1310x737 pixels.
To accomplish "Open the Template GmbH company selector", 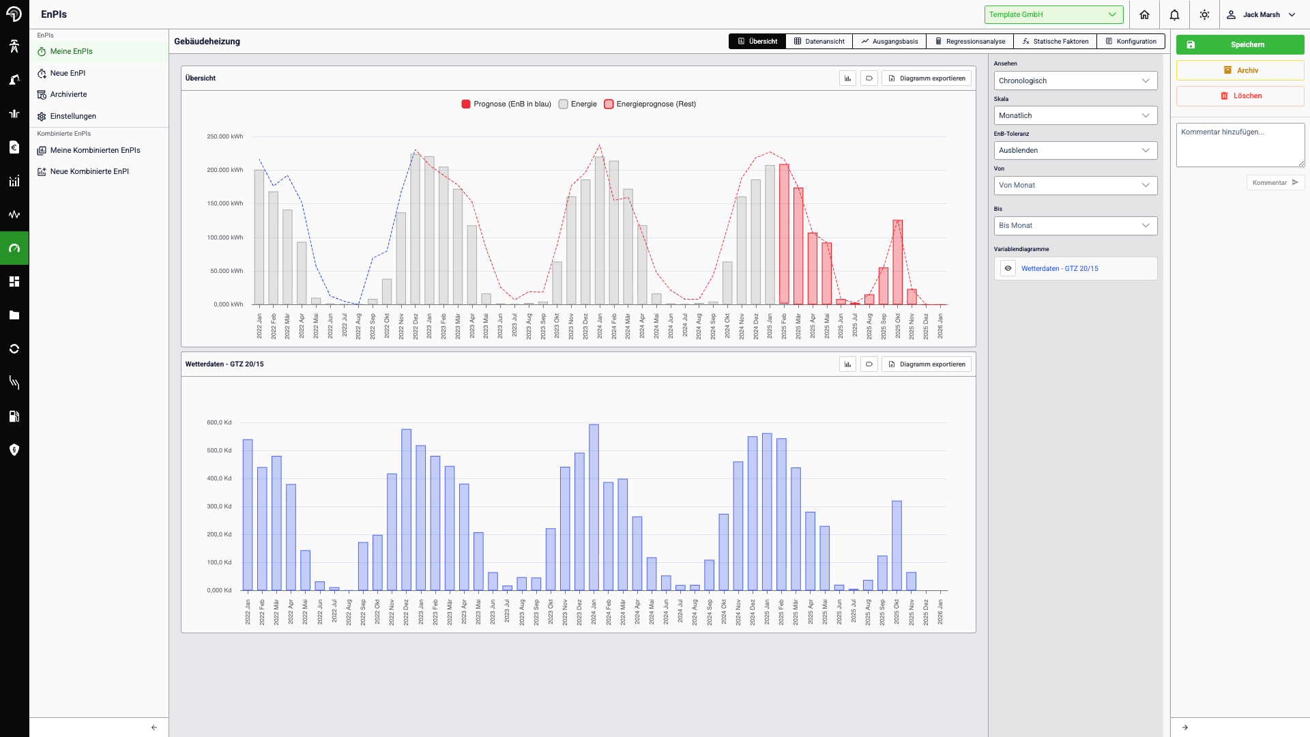I will coord(1053,14).
